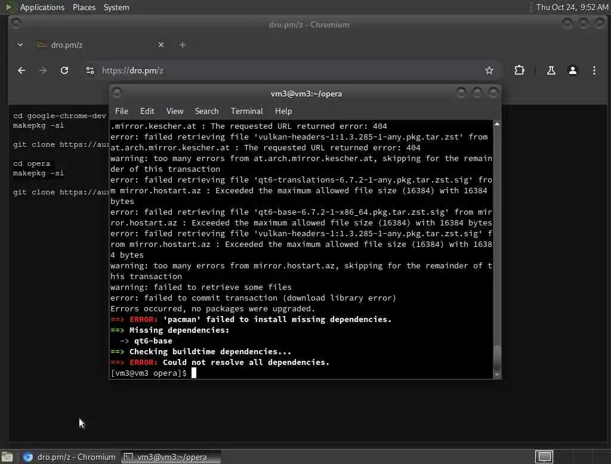
Task: Open Chromium three-dot menu
Action: [x=594, y=70]
